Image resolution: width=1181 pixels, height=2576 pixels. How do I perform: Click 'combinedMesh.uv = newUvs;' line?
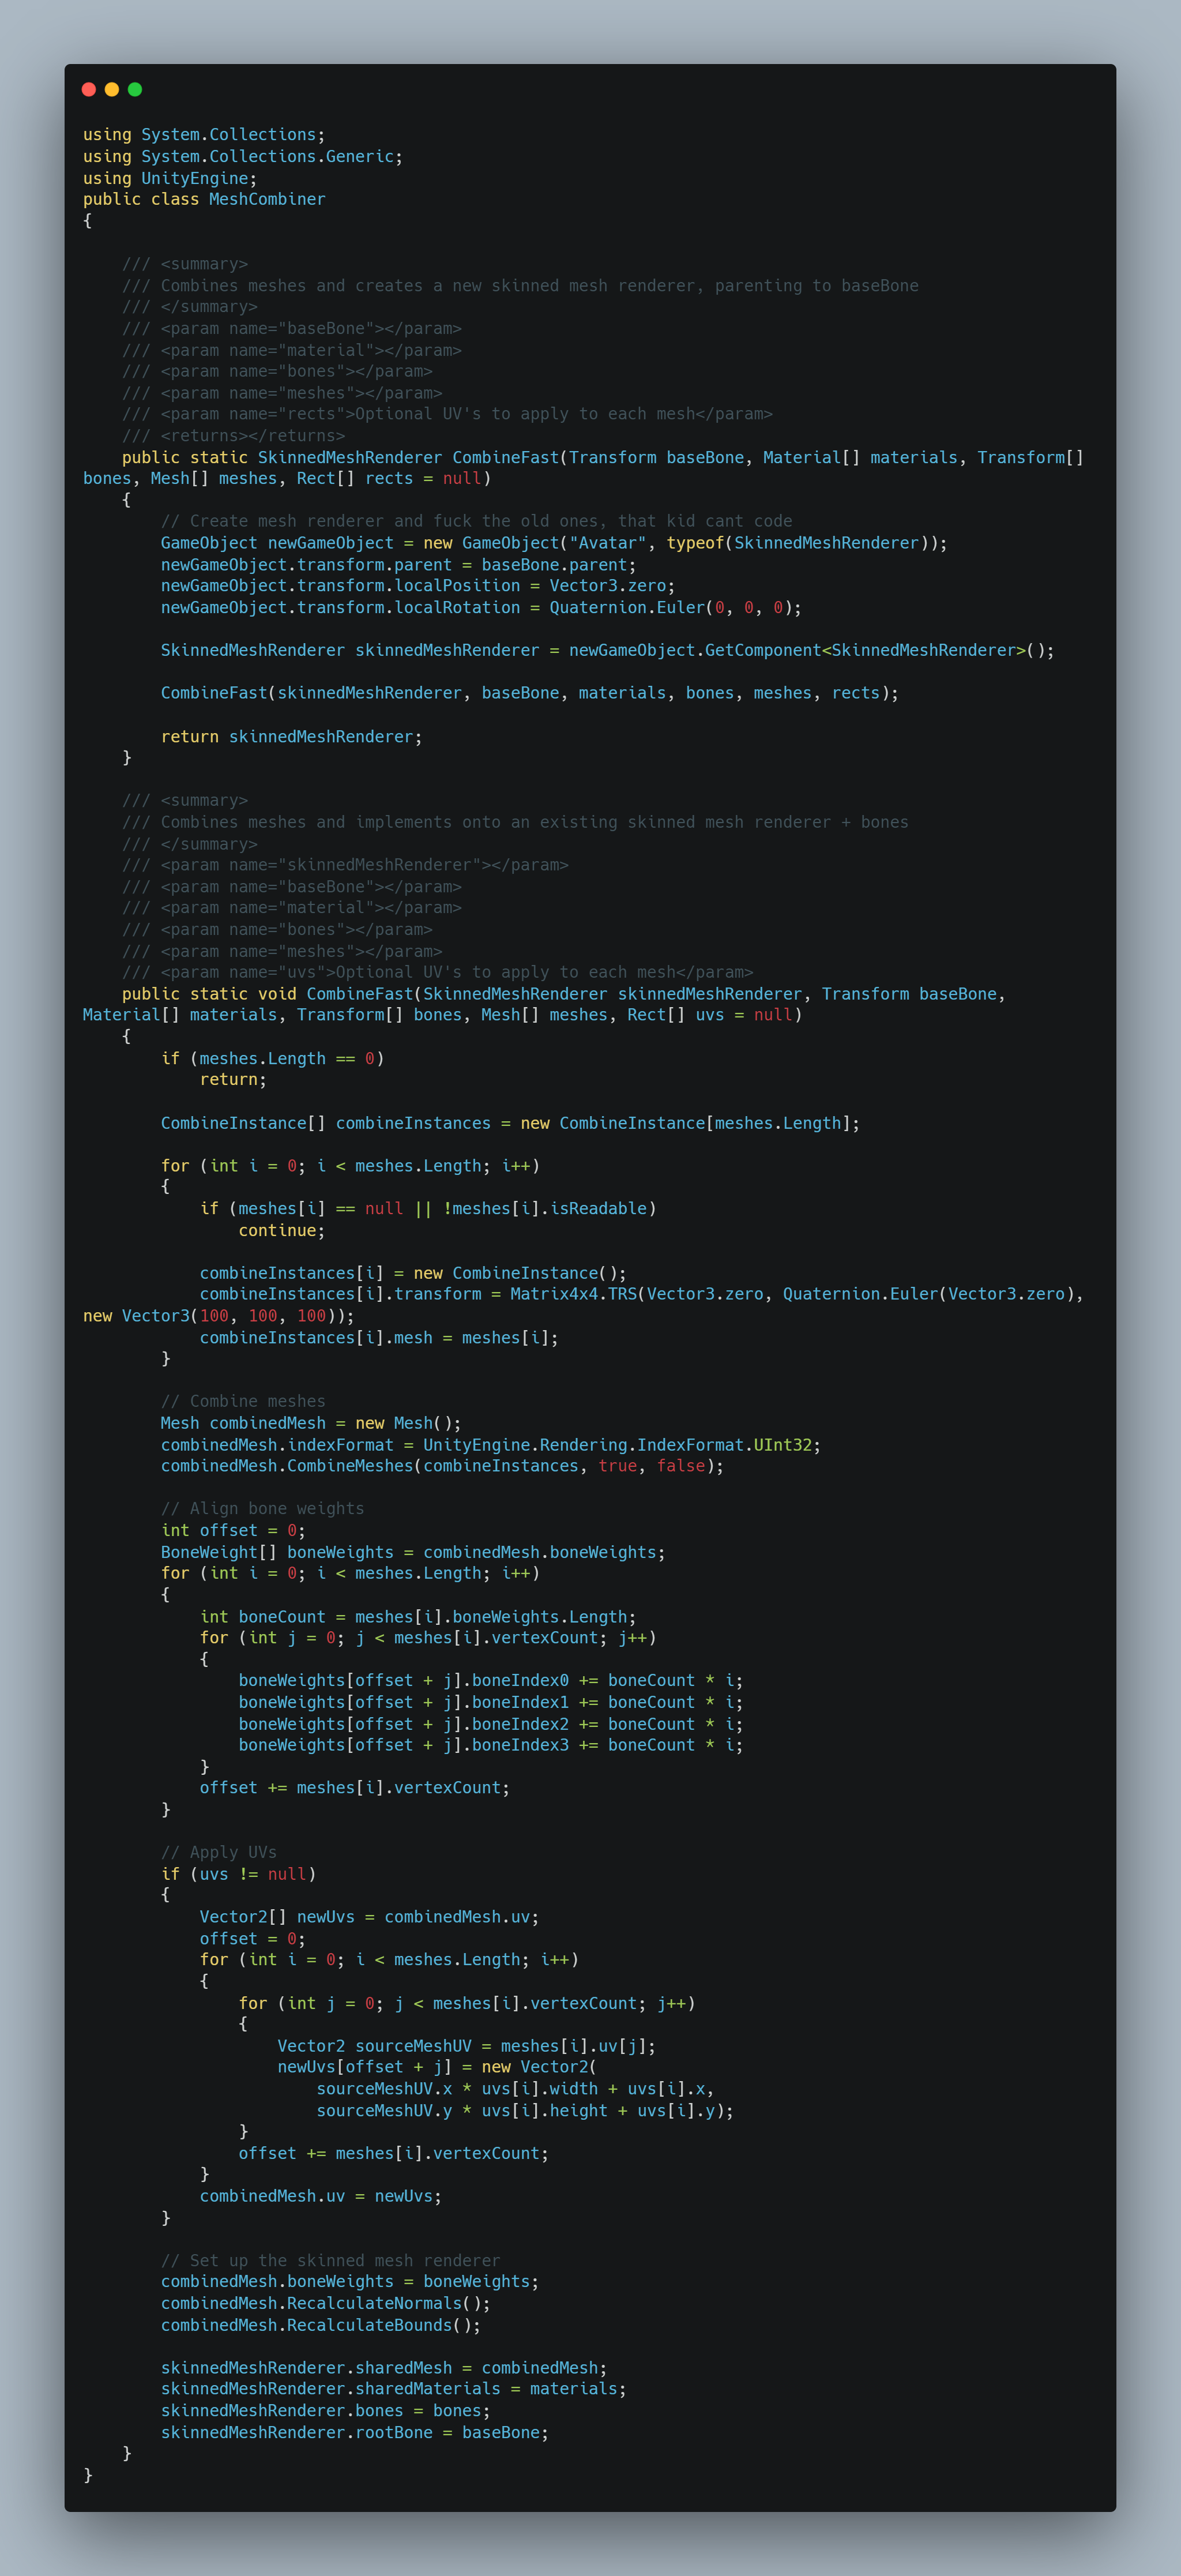pos(321,2196)
